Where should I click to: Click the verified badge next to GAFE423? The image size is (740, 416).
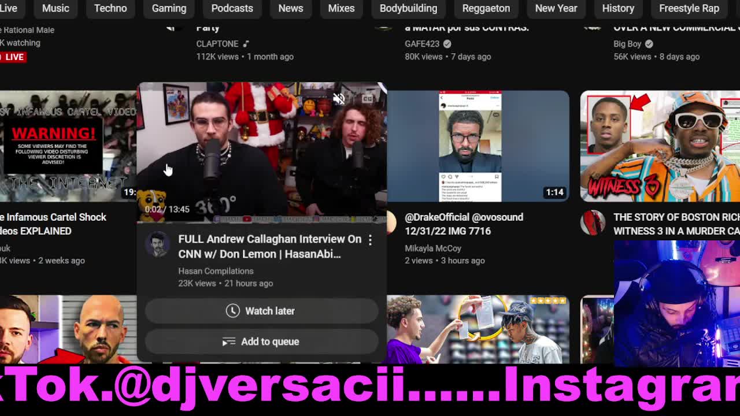(447, 44)
